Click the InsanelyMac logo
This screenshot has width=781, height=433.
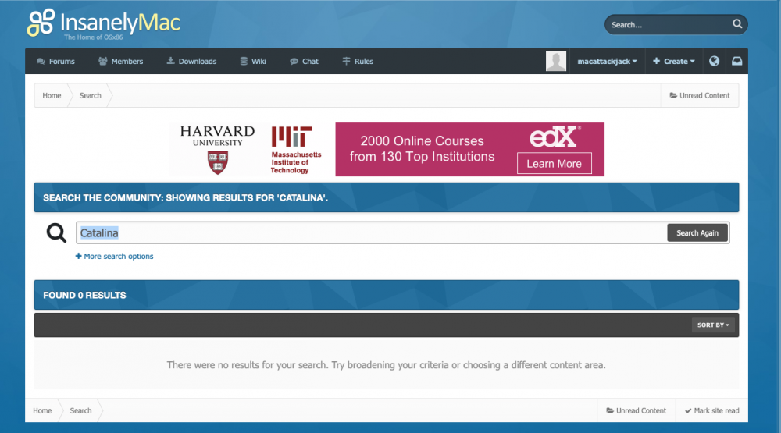click(104, 24)
